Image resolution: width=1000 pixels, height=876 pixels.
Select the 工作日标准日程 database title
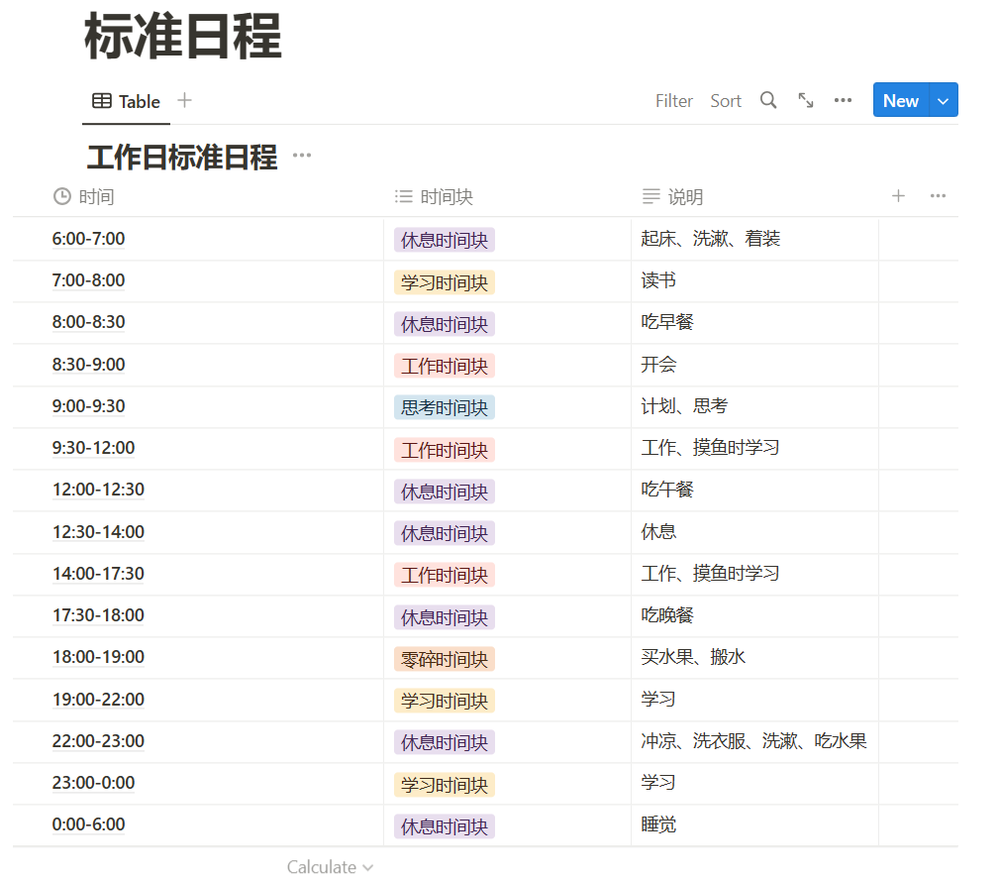pos(182,158)
